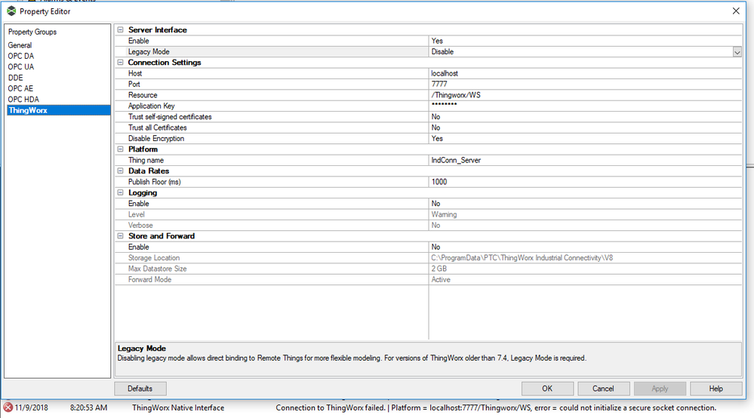This screenshot has width=754, height=418.
Task: Select the General property group
Action: click(x=20, y=45)
